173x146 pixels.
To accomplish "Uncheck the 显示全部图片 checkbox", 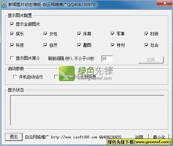I will coord(12,24).
